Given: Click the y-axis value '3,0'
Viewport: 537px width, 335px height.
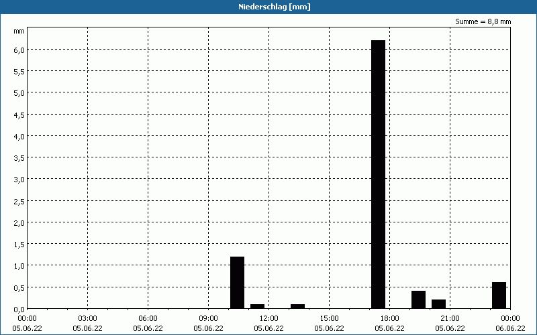Looking at the screenshot, I should pyautogui.click(x=19, y=180).
